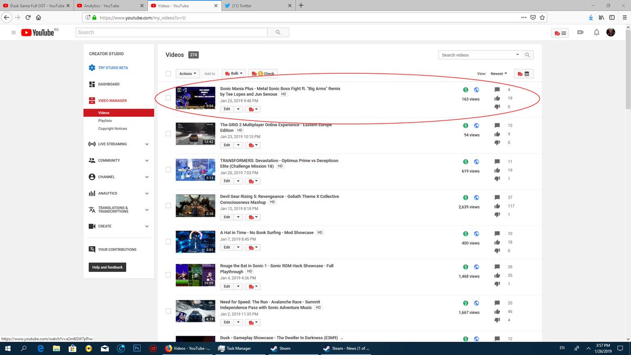The width and height of the screenshot is (631, 355).
Task: Expand the Channel sidebar section
Action: [147, 177]
